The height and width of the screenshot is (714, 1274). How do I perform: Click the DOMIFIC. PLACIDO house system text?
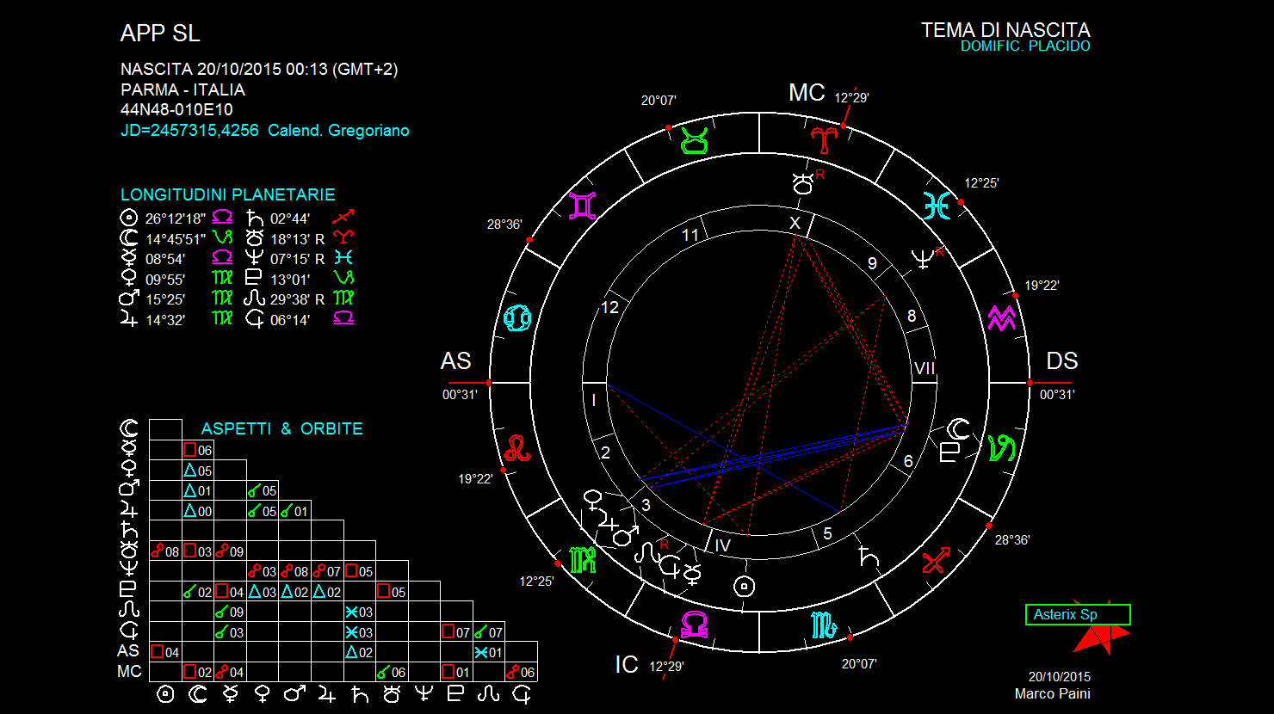(x=1025, y=46)
